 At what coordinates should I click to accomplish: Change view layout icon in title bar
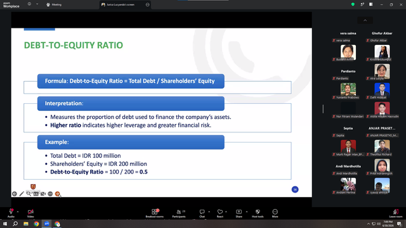(x=371, y=4)
